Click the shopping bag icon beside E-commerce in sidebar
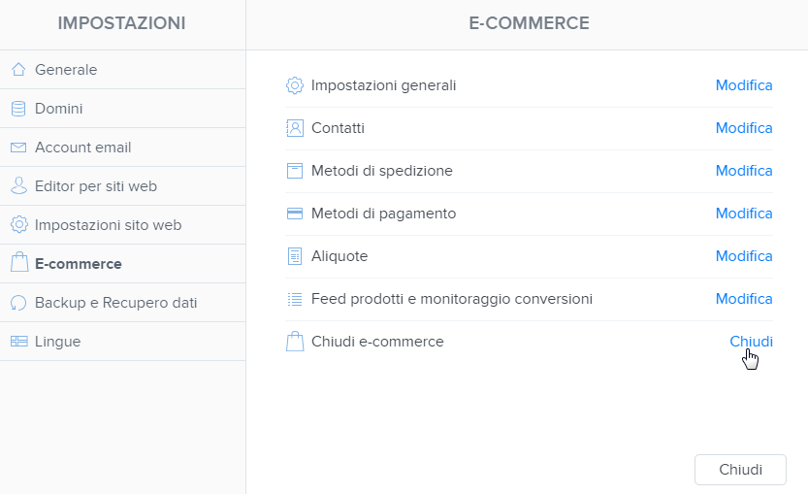Screen dimensions: 808x494 click(19, 262)
